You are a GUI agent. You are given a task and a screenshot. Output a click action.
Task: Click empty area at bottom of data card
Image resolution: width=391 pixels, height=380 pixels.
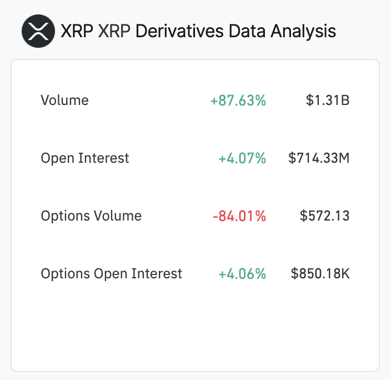point(195,333)
